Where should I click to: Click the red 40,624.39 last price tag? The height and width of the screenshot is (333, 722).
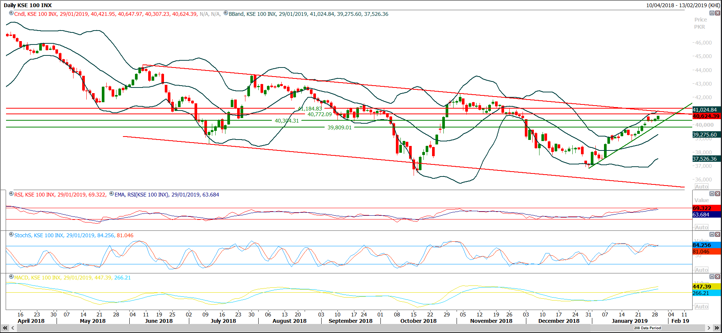click(707, 116)
